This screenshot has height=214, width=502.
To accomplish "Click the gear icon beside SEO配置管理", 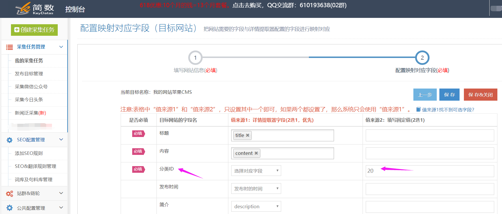I will click(10, 140).
